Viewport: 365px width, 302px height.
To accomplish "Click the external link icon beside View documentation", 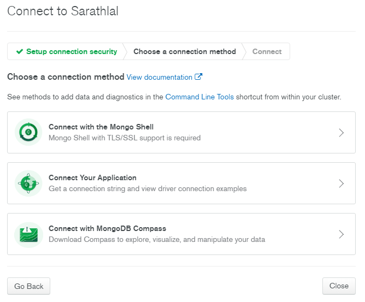I will coord(199,77).
